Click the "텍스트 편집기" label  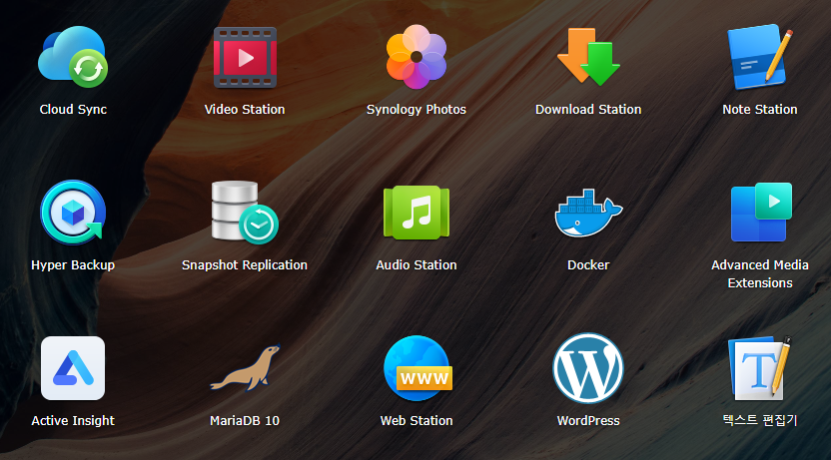click(x=760, y=420)
